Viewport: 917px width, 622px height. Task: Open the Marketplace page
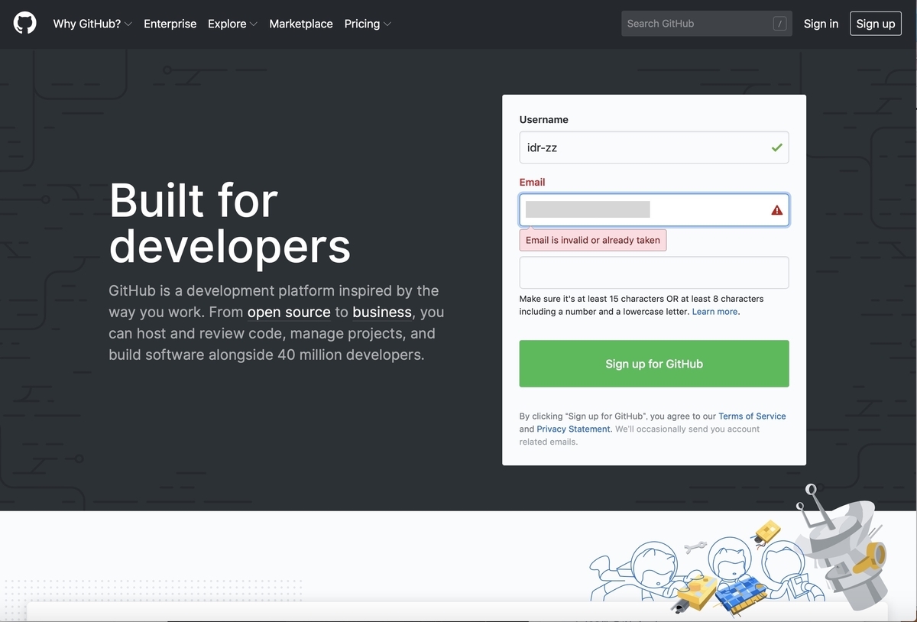[301, 24]
